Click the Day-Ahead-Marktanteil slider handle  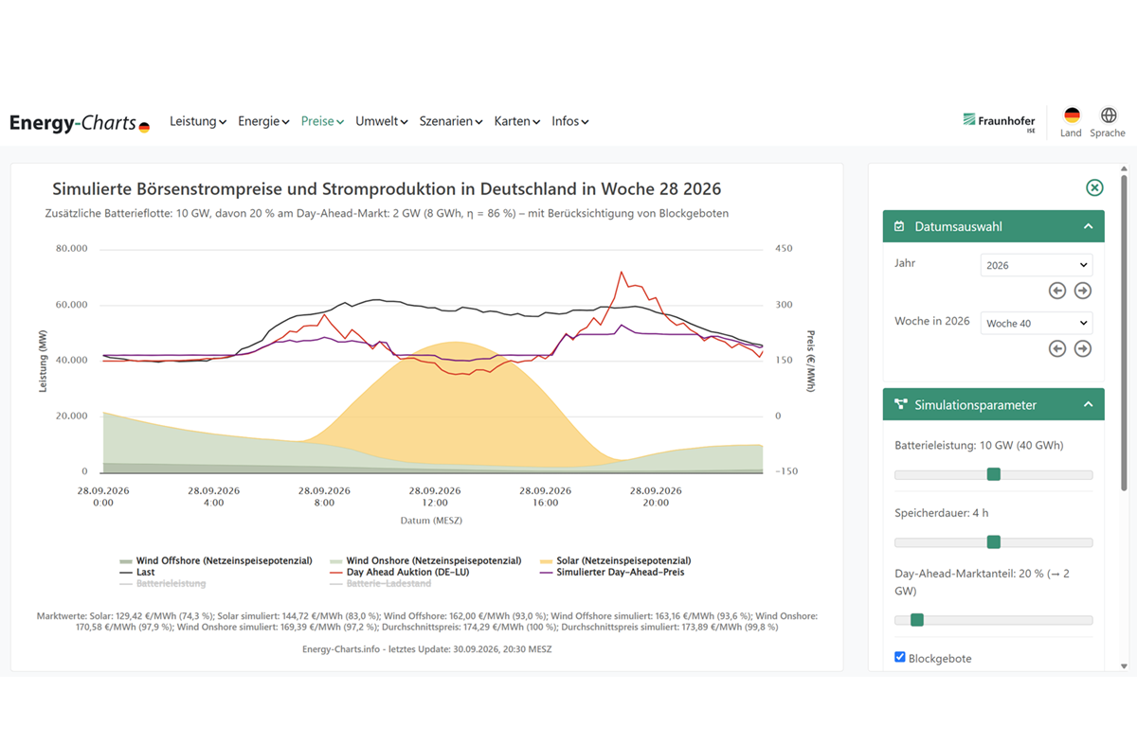pos(917,620)
